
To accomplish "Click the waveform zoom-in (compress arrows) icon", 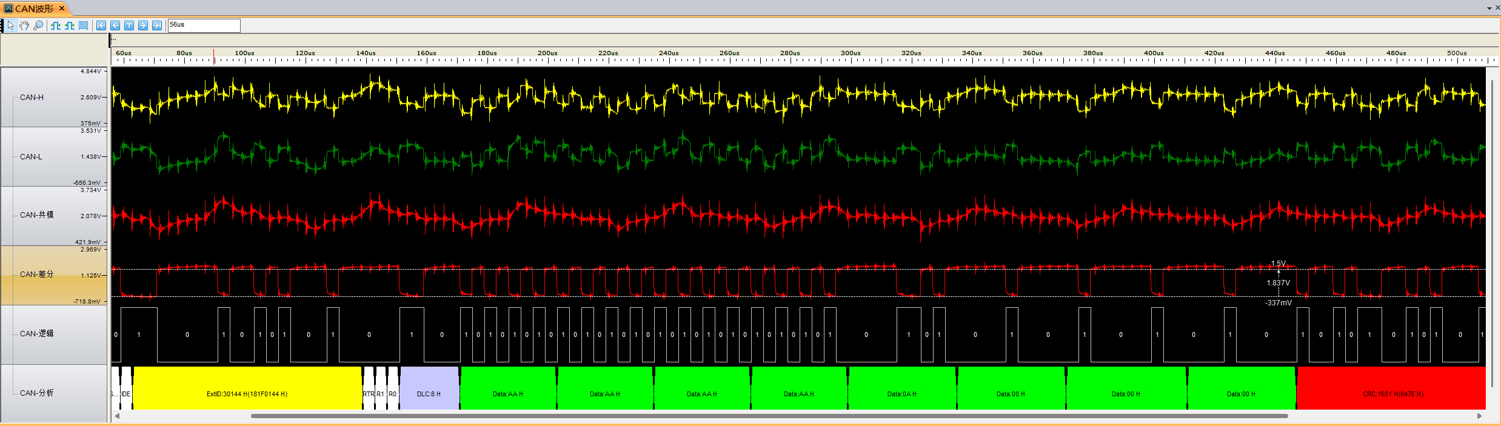I will [56, 25].
